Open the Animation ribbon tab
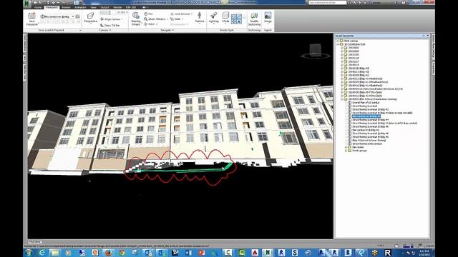458x257 pixels. tap(80, 7)
